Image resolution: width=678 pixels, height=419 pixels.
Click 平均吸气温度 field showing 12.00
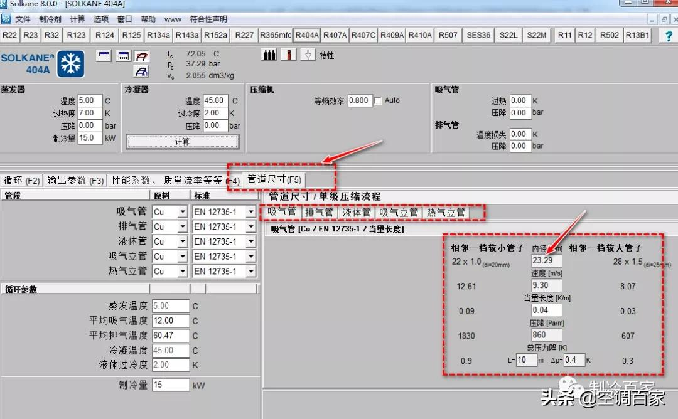pyautogui.click(x=171, y=321)
